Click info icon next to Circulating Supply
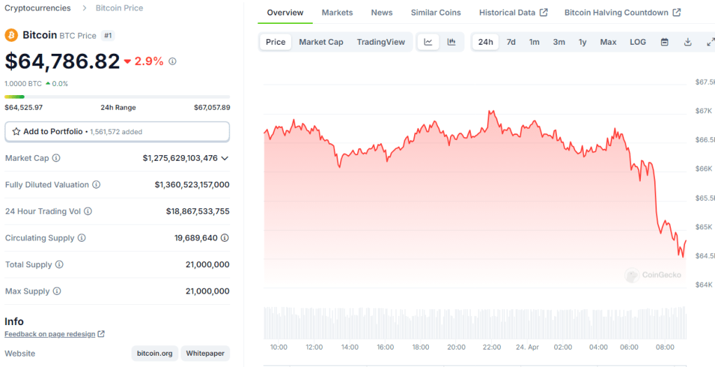 [82, 238]
